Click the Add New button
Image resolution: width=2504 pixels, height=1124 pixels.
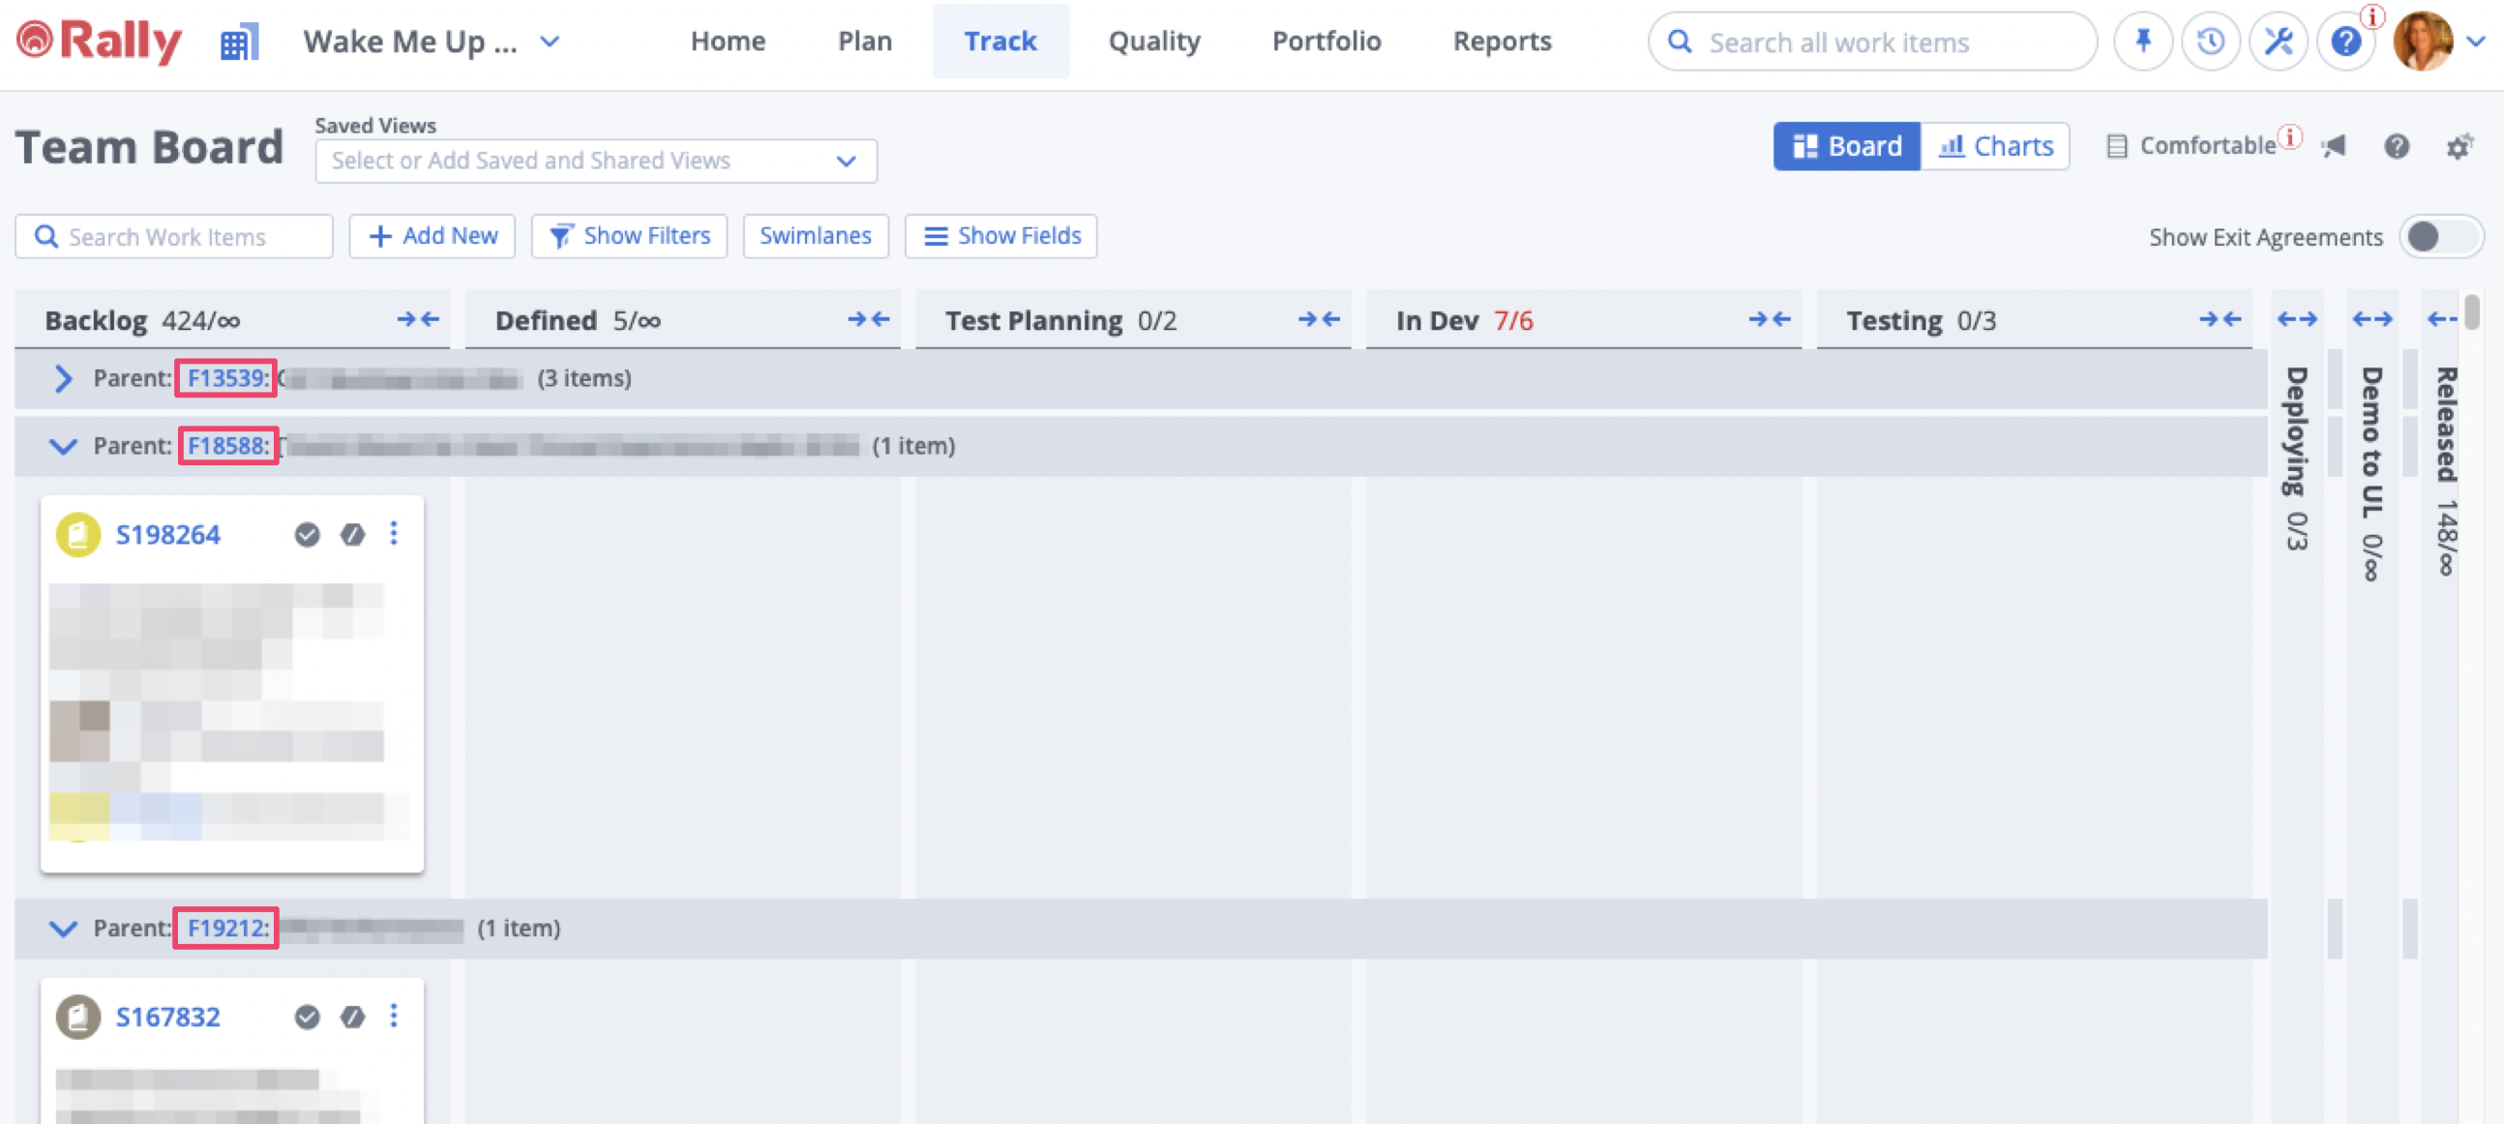click(x=432, y=235)
